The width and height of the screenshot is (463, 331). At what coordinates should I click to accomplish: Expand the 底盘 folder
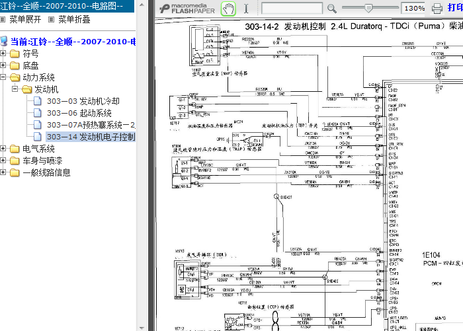click(5, 65)
